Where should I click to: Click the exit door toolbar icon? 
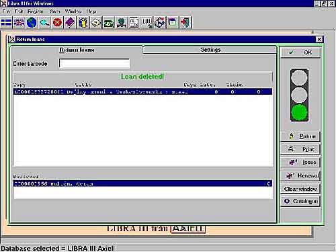[185, 23]
